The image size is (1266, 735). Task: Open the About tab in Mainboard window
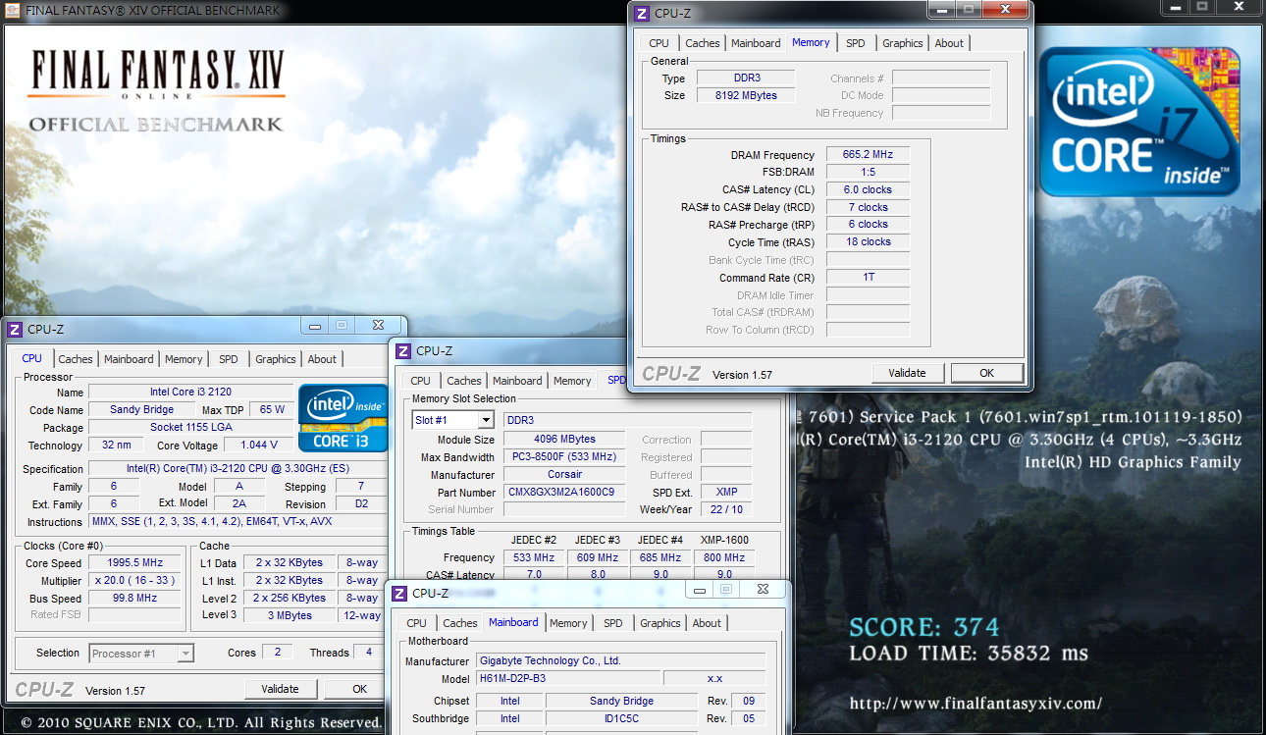point(707,623)
